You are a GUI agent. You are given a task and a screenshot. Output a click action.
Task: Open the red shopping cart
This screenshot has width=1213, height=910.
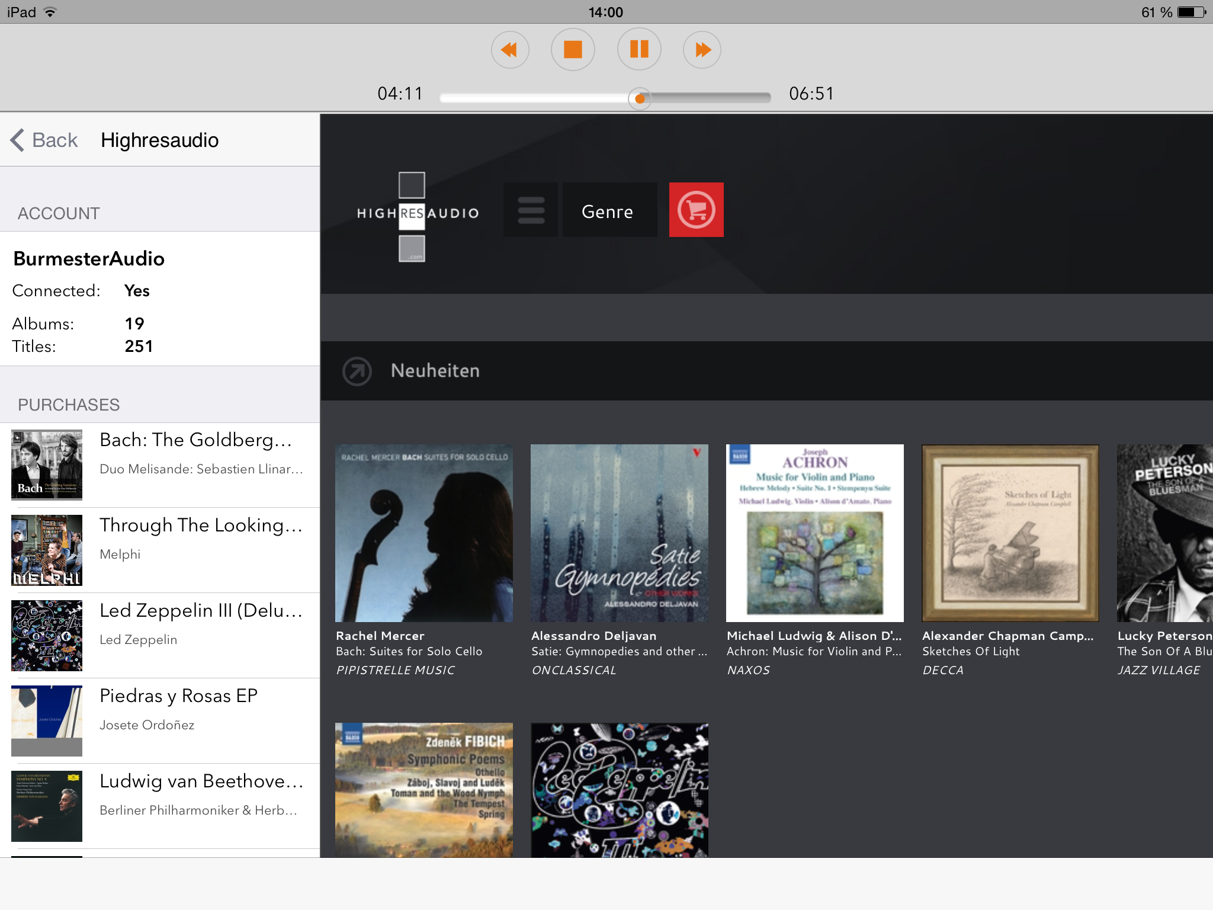tap(697, 210)
